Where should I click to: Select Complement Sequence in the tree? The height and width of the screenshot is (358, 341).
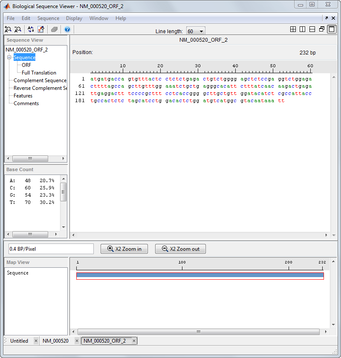tap(40, 80)
